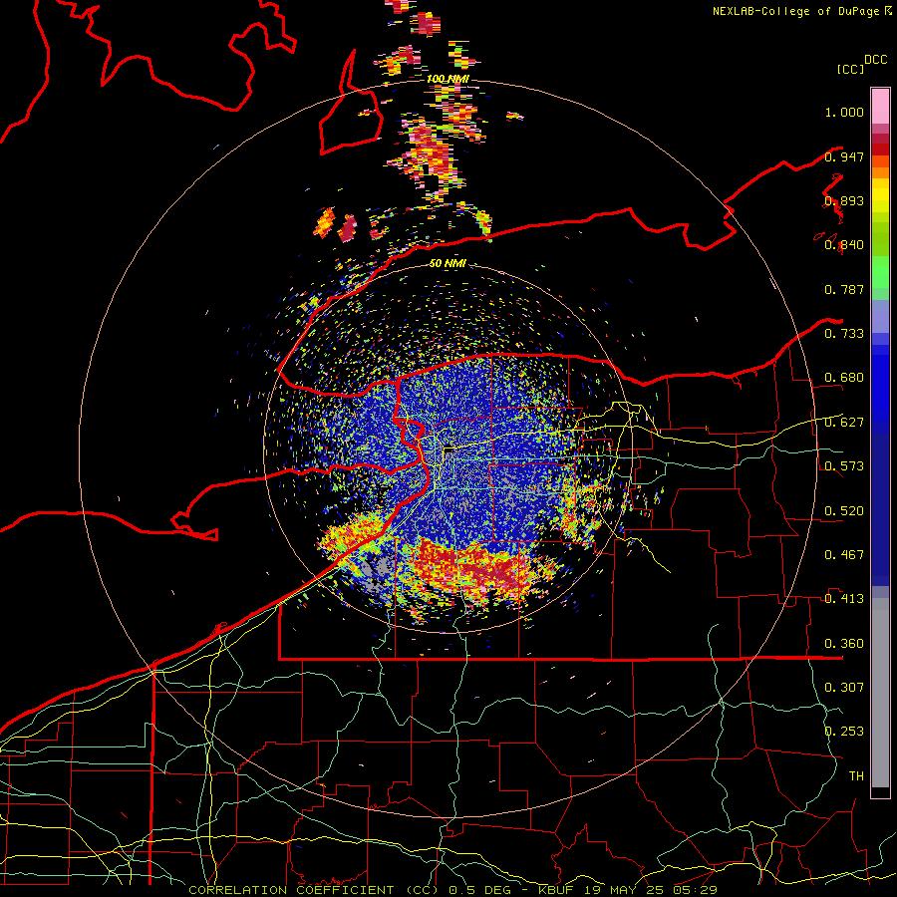Click the radar site marker at ring center

449,449
